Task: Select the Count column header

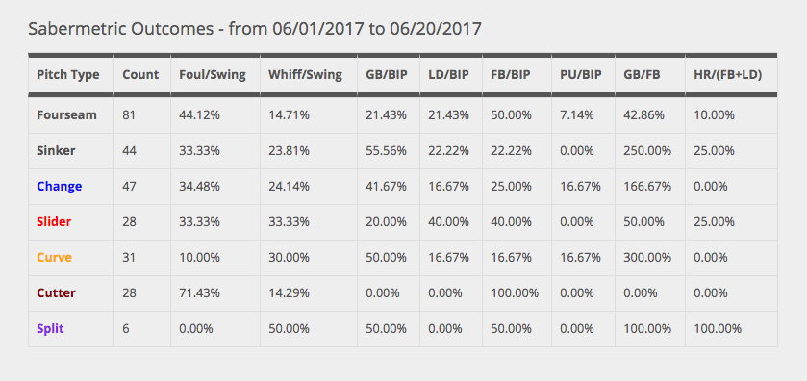Action: 140,75
